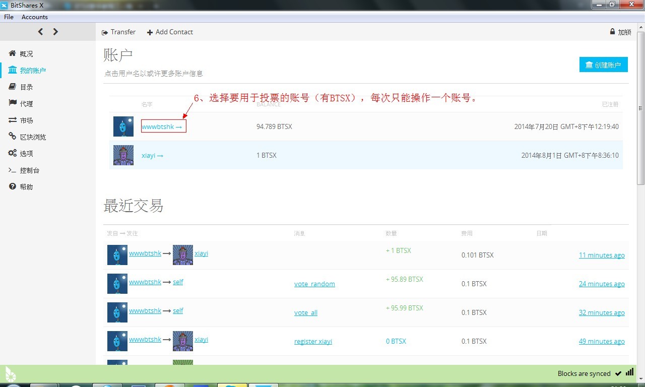Viewport: 645px width, 387px height.
Task: Click the bank icon beside 我的账户
Action: point(12,70)
